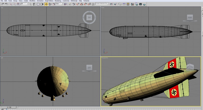
Task: Open the Graph Editors menu
Action: [49, 1]
